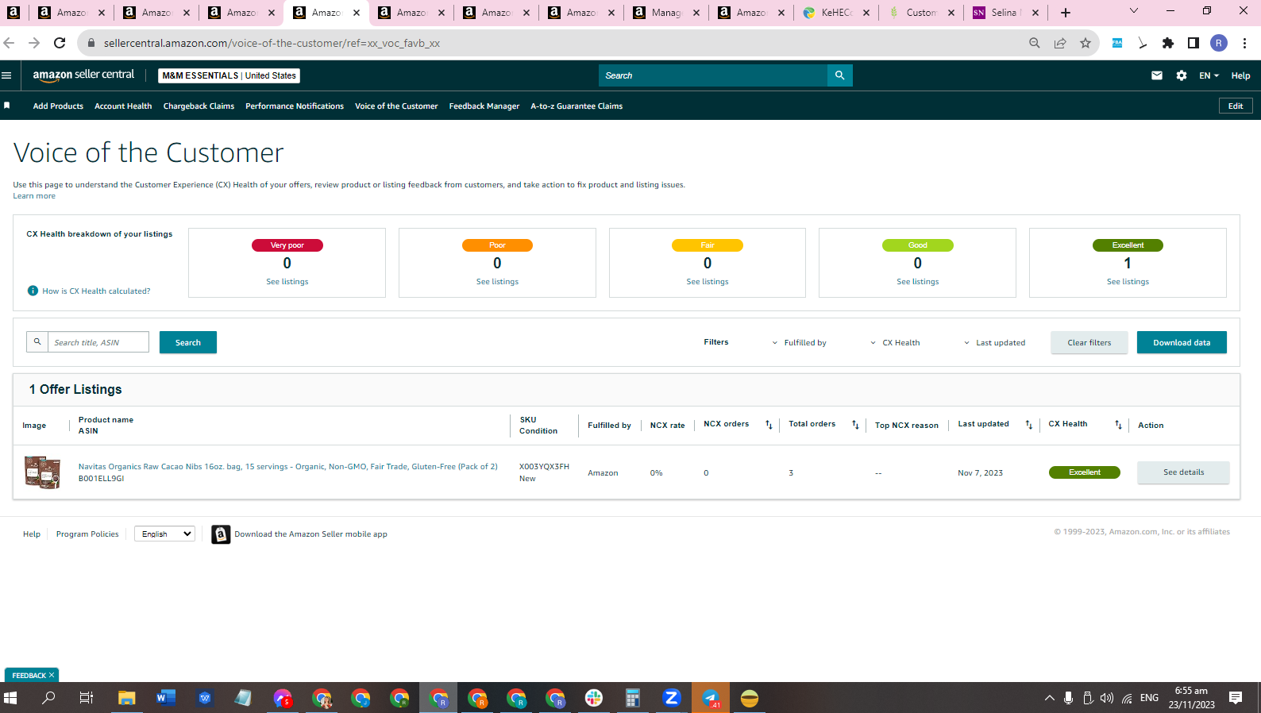Image resolution: width=1261 pixels, height=713 pixels.
Task: Open Zoom from the taskbar
Action: [672, 698]
